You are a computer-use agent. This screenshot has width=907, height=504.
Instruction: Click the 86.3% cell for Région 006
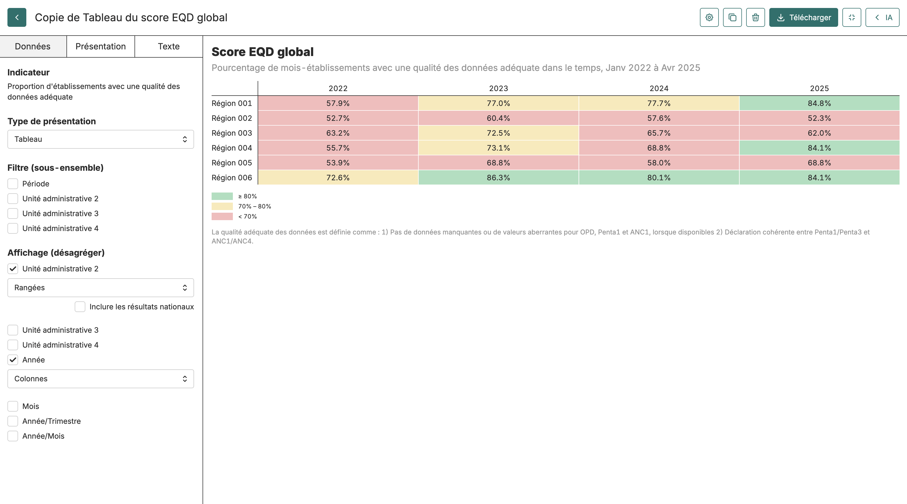[x=499, y=178]
